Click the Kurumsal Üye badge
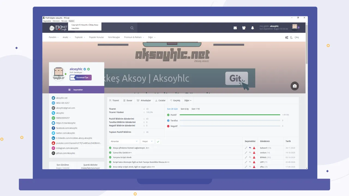This screenshot has width=349, height=196. click(81, 78)
